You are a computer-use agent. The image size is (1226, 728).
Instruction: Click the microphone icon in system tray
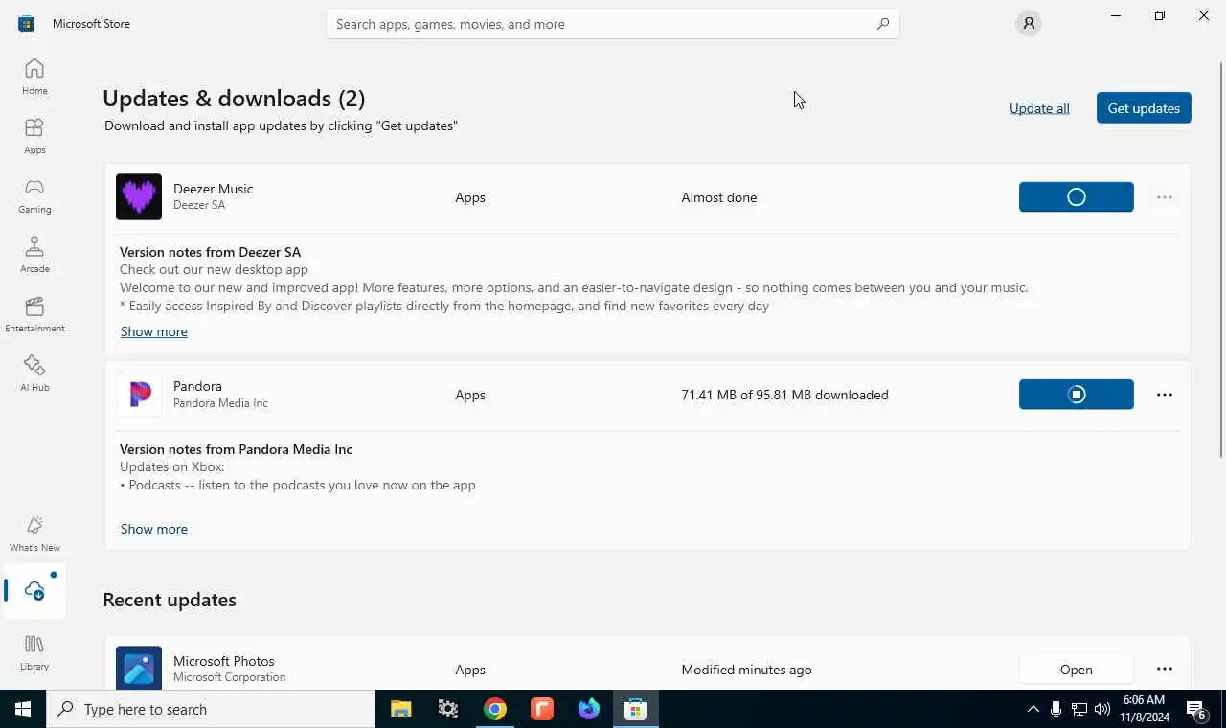[1056, 709]
